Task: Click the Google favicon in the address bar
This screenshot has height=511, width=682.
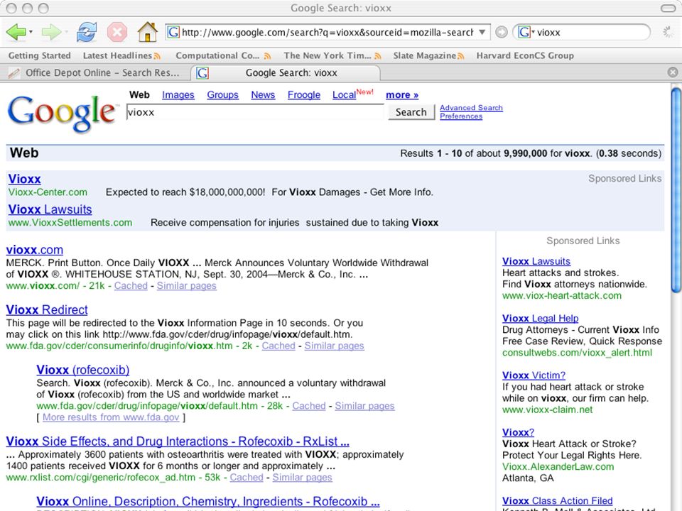Action: (x=173, y=32)
